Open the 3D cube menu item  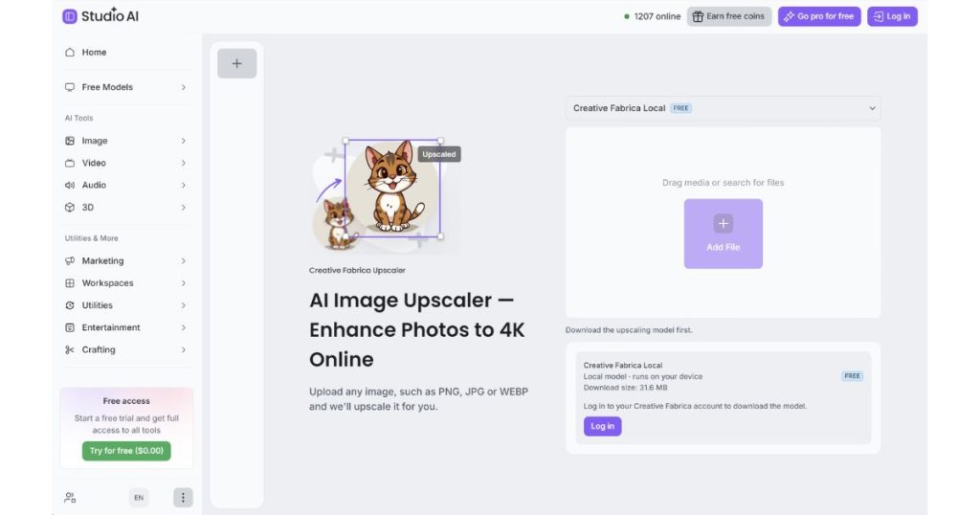coord(125,208)
